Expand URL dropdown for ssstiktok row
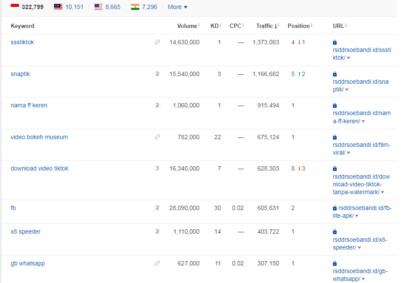This screenshot has height=283, width=401. [x=349, y=58]
